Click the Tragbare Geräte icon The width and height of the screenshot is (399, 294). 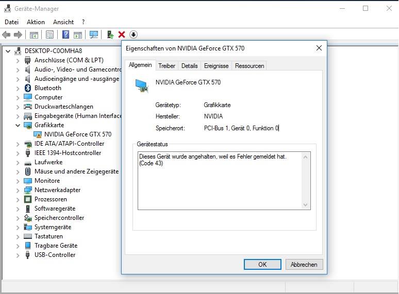coord(28,246)
